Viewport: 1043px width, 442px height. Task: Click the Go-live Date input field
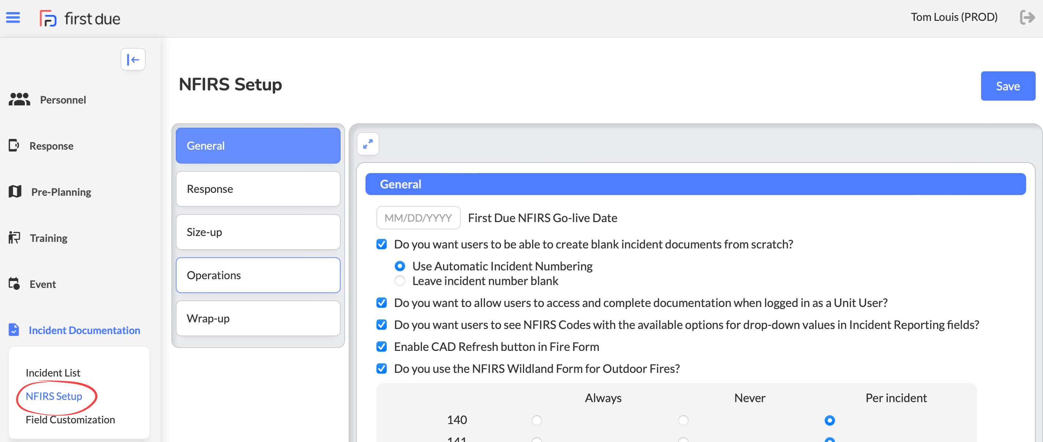coord(418,218)
